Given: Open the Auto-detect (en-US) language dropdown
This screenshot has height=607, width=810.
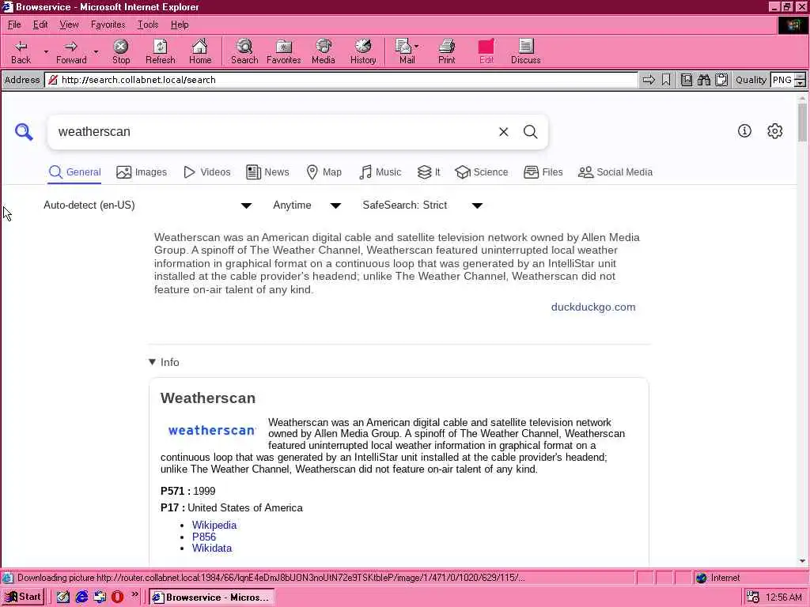Looking at the screenshot, I should (x=147, y=205).
